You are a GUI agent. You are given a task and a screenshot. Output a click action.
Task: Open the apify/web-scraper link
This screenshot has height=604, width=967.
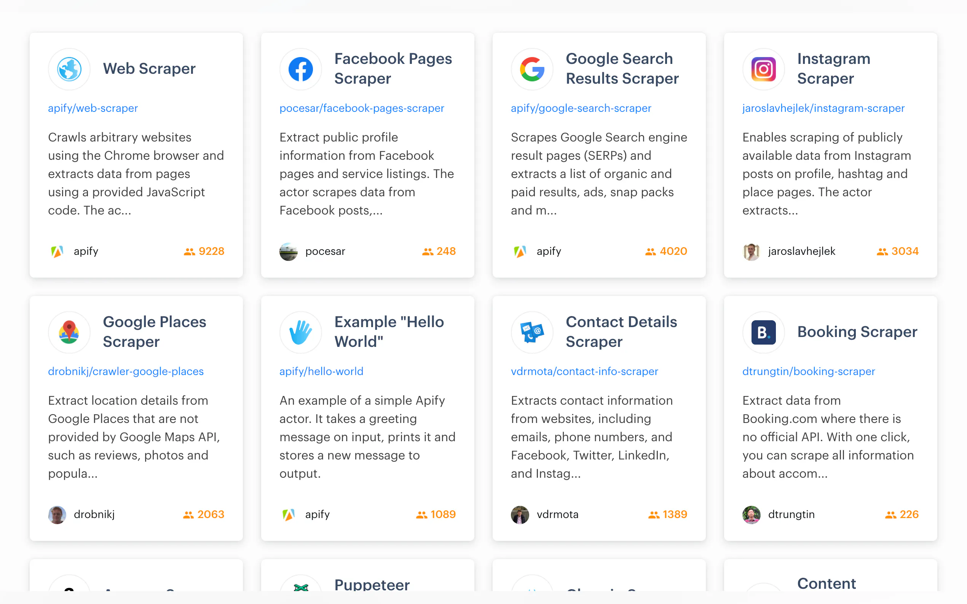pyautogui.click(x=93, y=108)
